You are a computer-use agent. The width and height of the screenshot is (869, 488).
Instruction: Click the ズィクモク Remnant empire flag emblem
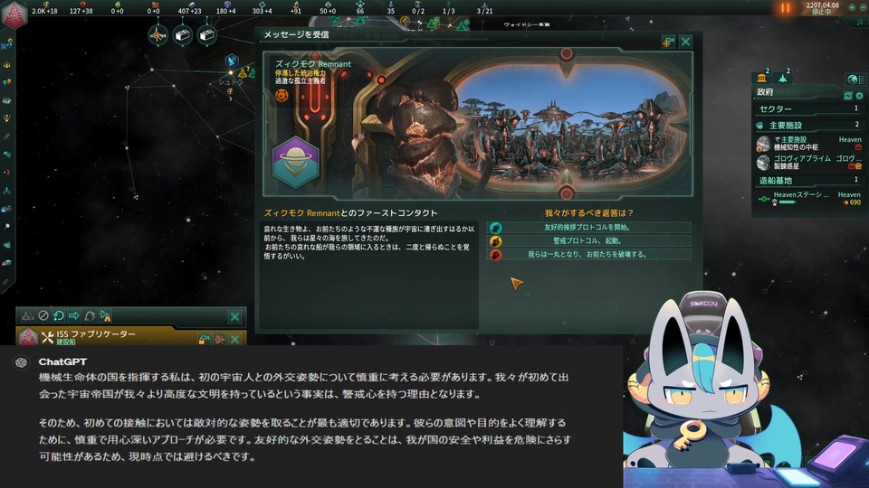(296, 163)
